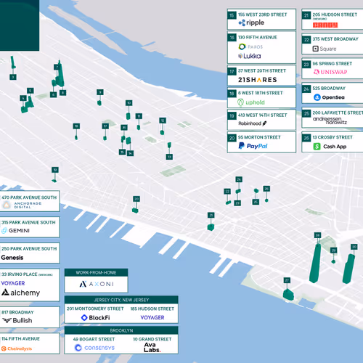Click the legend badge 20 beside Morton Street
The image size is (363, 363).
tap(232, 138)
